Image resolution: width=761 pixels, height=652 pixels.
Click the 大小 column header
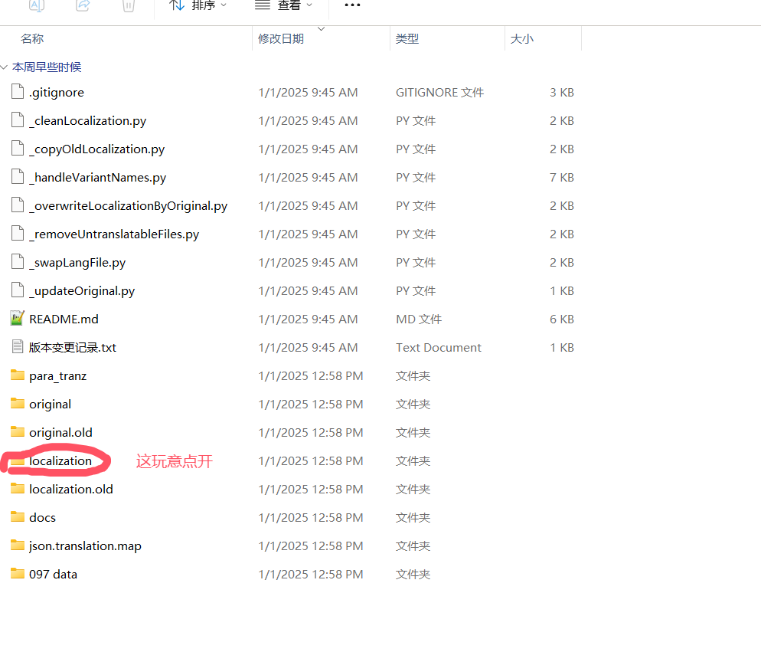pos(522,39)
